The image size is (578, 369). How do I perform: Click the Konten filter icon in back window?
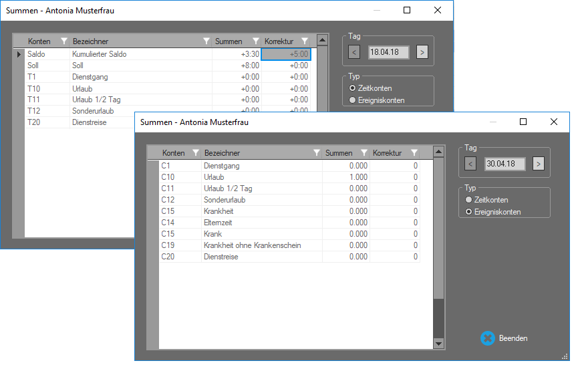[63, 41]
